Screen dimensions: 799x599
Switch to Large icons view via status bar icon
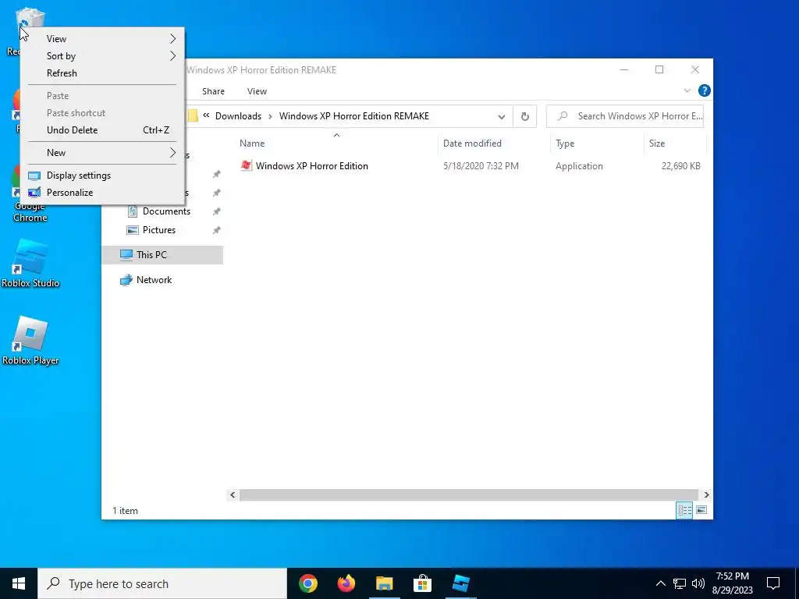click(701, 510)
